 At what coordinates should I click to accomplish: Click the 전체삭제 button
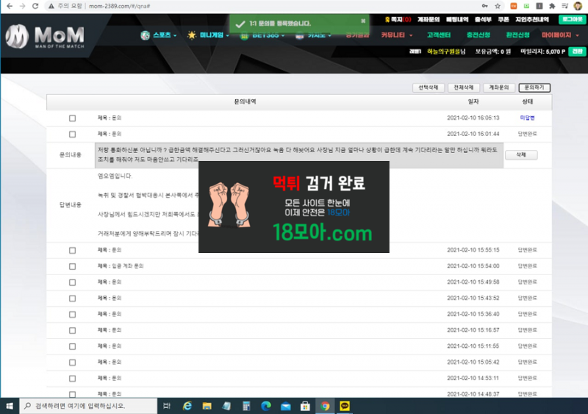pyautogui.click(x=464, y=88)
